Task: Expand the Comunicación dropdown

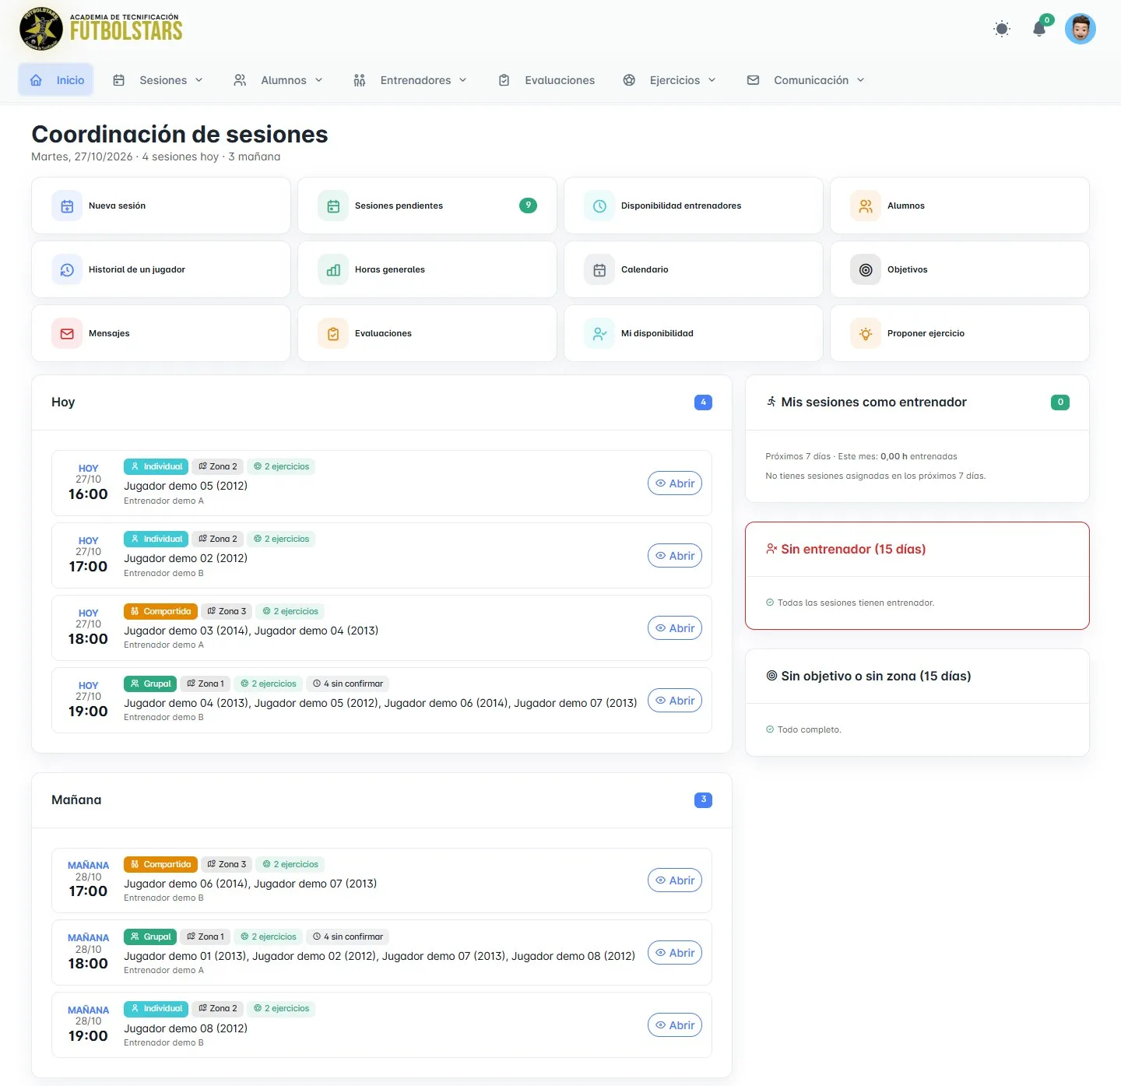Action: (806, 80)
